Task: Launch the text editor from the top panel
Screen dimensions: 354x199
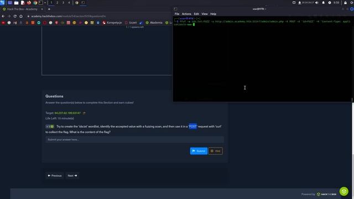Action: tap(23, 3)
